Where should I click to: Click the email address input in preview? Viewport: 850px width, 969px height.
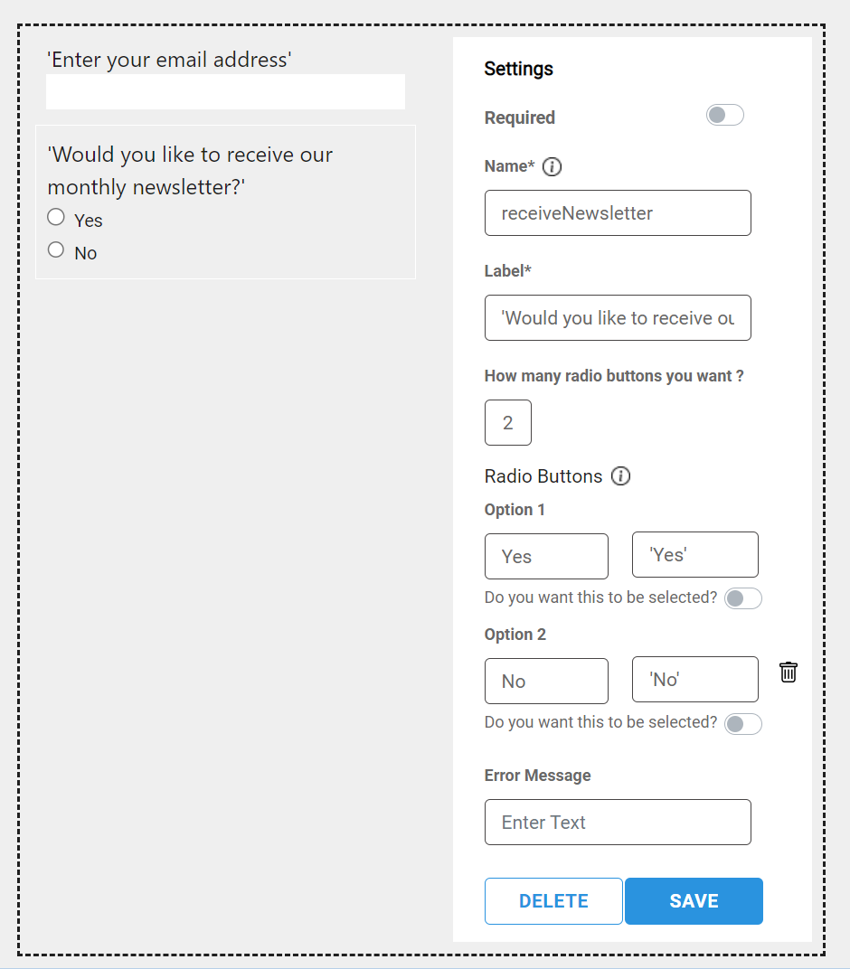[x=225, y=92]
